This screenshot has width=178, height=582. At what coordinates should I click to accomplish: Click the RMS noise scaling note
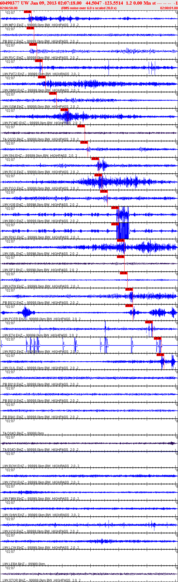pyautogui.click(x=89, y=8)
